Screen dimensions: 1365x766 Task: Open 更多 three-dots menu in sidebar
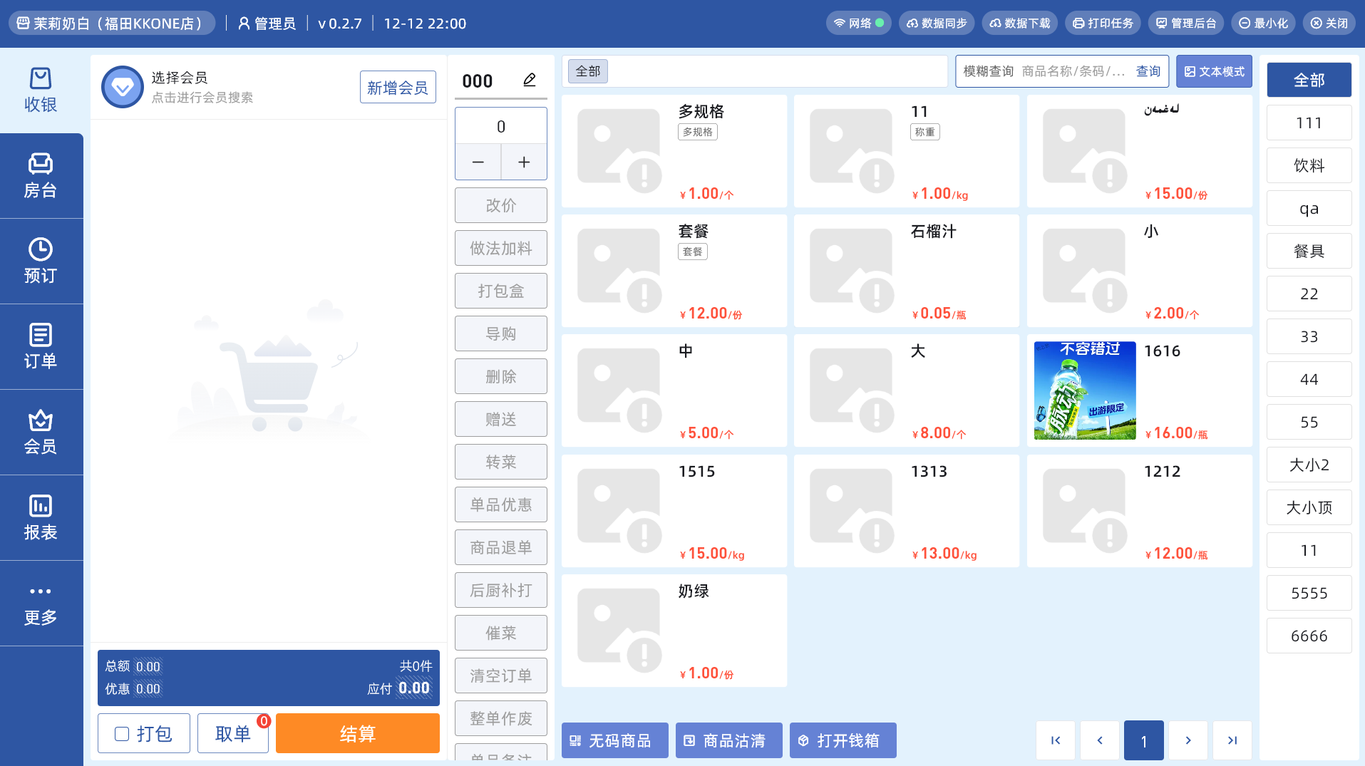click(x=41, y=591)
